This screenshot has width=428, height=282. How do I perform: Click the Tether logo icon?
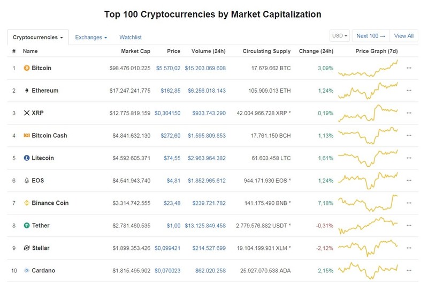[x=26, y=225]
